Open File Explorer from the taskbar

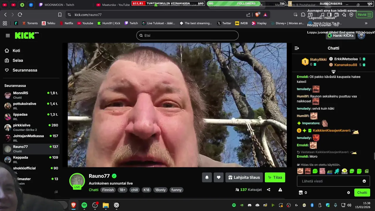(106, 205)
